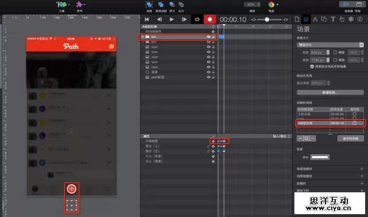This screenshot has width=368, height=217.
Task: Click the scene width input field
Action: pyautogui.click(x=318, y=52)
